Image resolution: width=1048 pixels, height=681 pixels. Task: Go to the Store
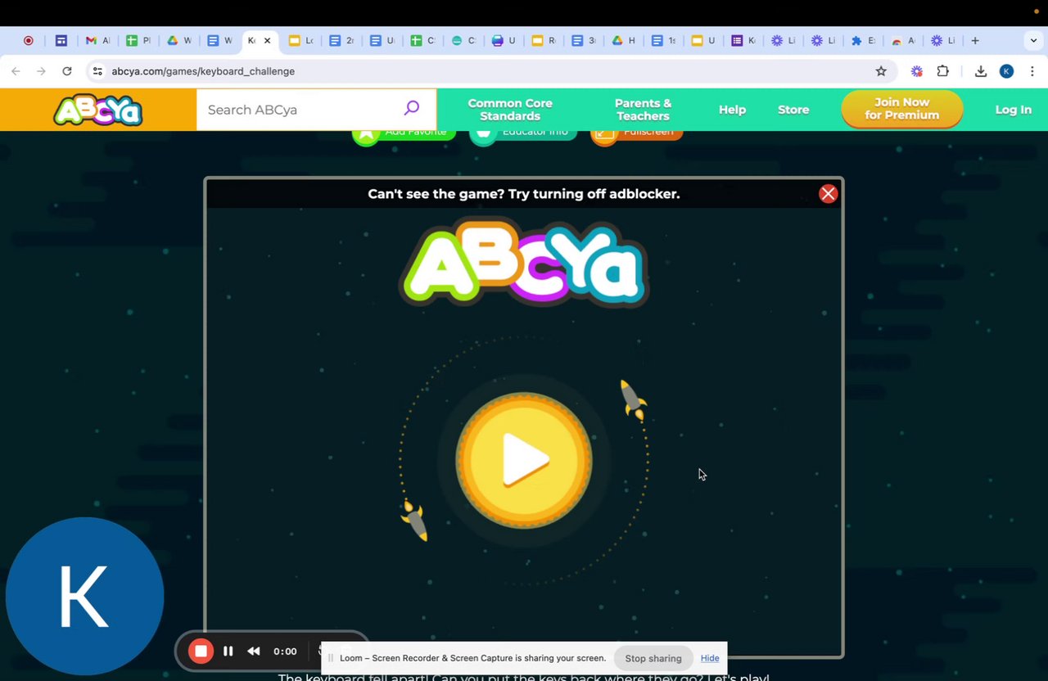(x=793, y=110)
